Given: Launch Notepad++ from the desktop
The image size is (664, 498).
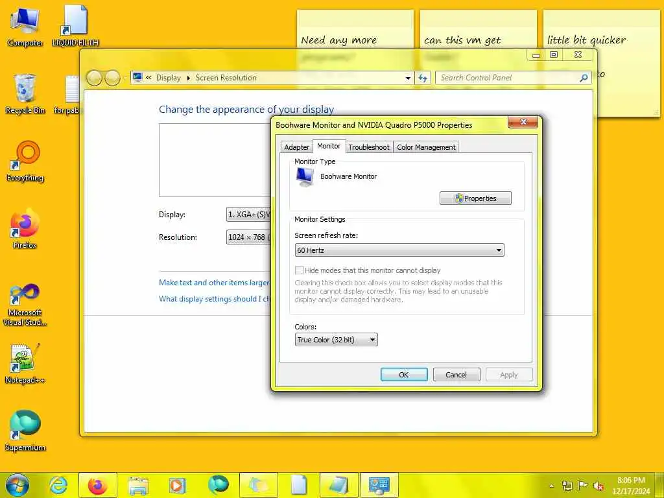Looking at the screenshot, I should click(x=25, y=364).
